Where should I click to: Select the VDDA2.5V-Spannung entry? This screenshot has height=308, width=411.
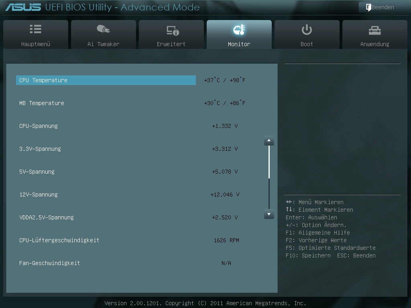(47, 217)
